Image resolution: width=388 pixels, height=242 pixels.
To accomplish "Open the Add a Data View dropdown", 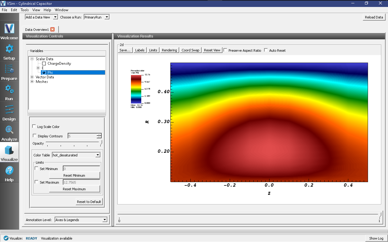I will pos(41,17).
